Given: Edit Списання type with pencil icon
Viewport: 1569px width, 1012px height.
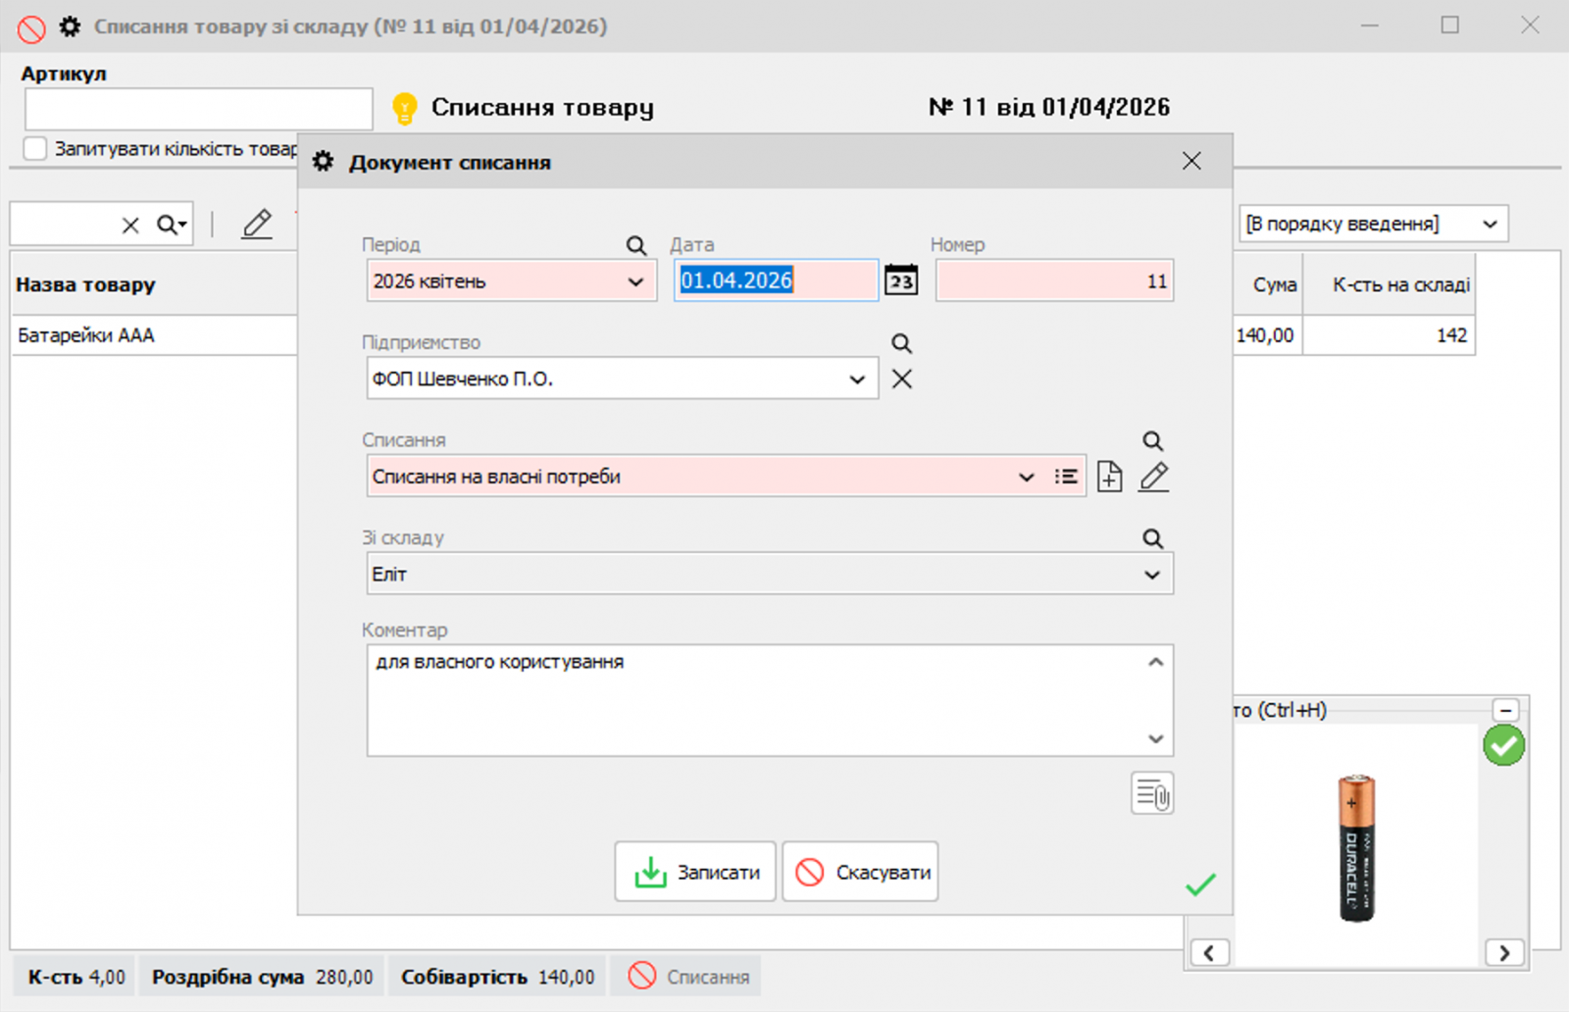Looking at the screenshot, I should 1153,477.
